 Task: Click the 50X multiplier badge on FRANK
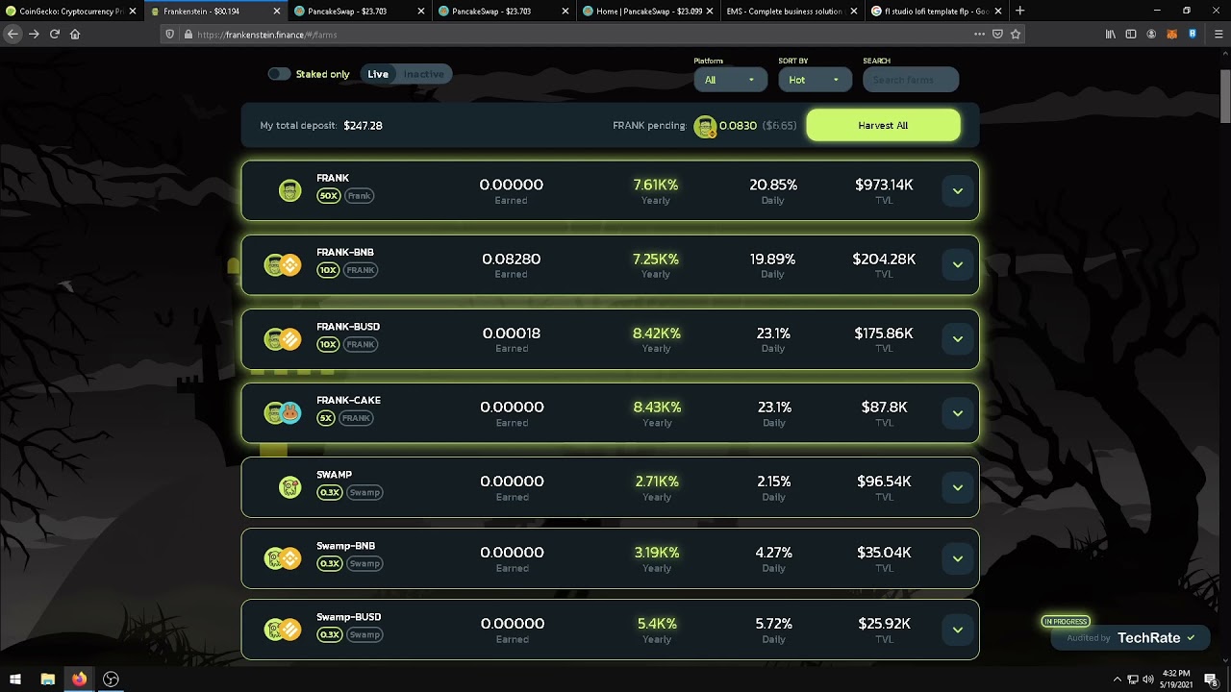tap(329, 196)
